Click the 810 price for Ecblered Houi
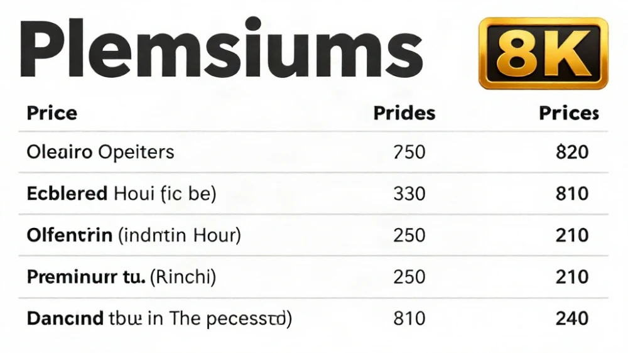 pos(572,194)
